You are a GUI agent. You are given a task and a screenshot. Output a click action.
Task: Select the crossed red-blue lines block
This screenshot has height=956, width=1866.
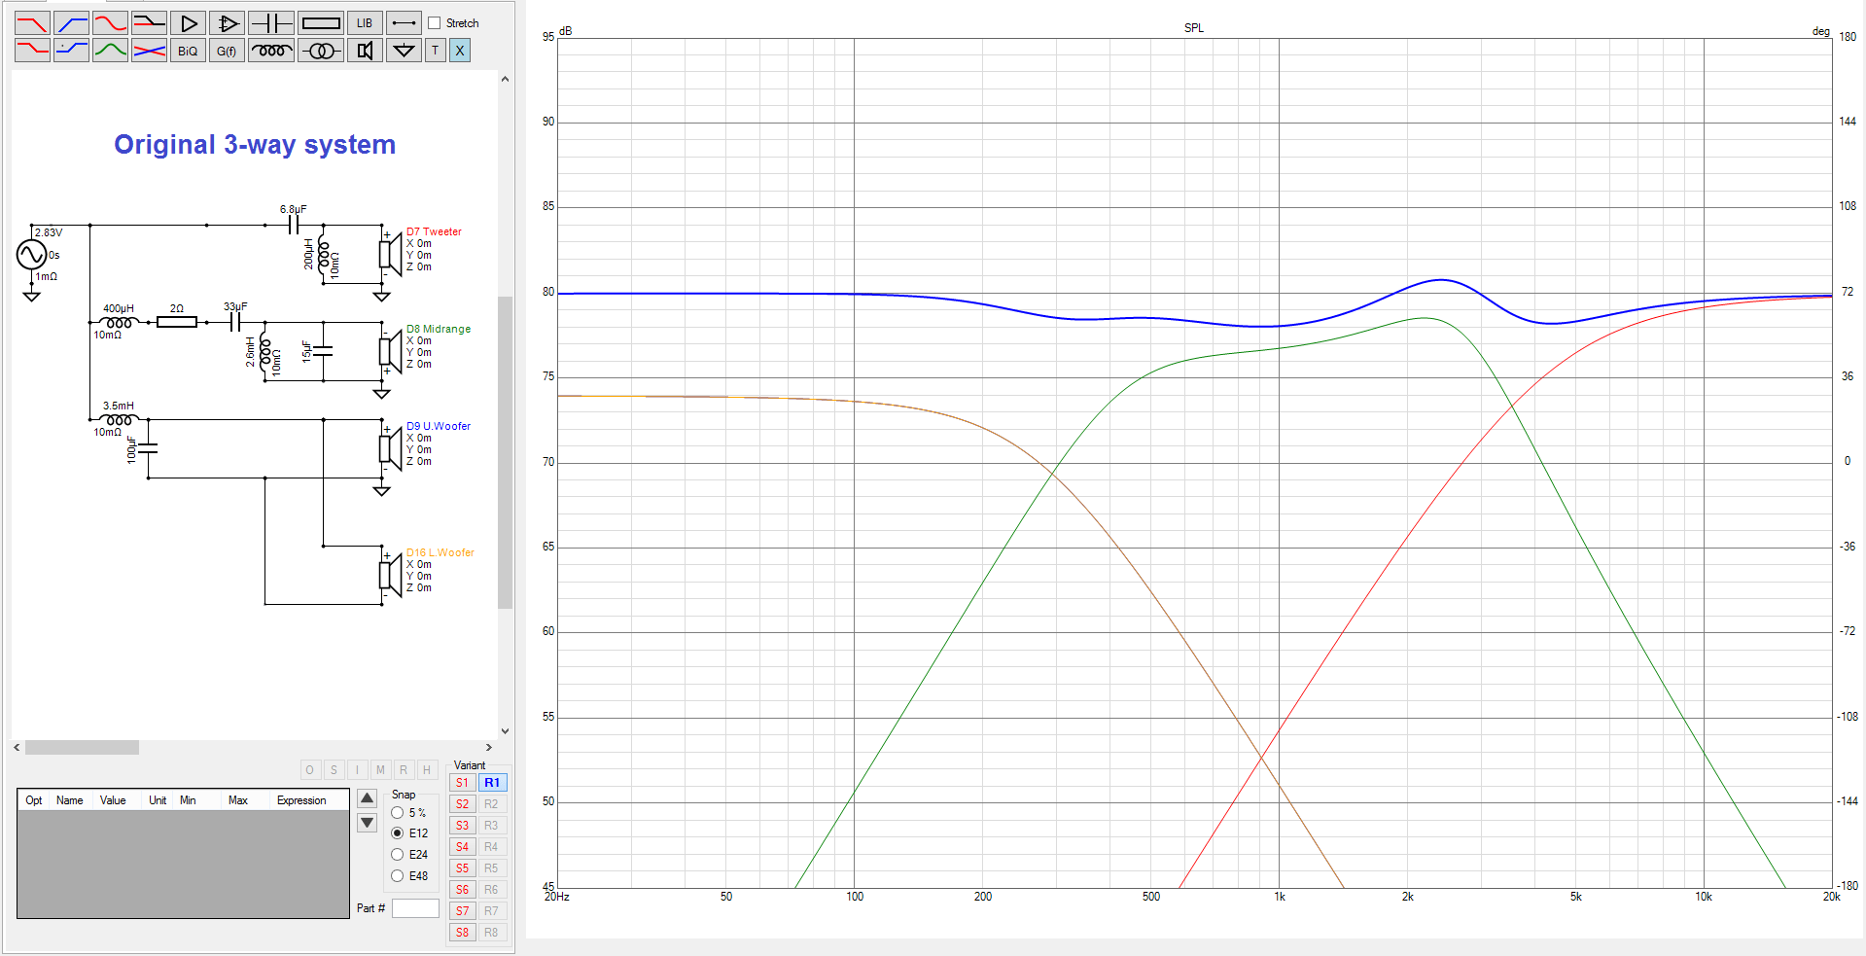pyautogui.click(x=150, y=51)
